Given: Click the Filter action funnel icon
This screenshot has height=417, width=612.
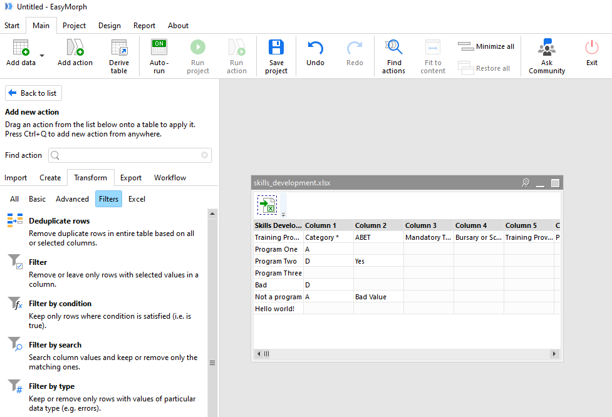Looking at the screenshot, I should point(15,262).
